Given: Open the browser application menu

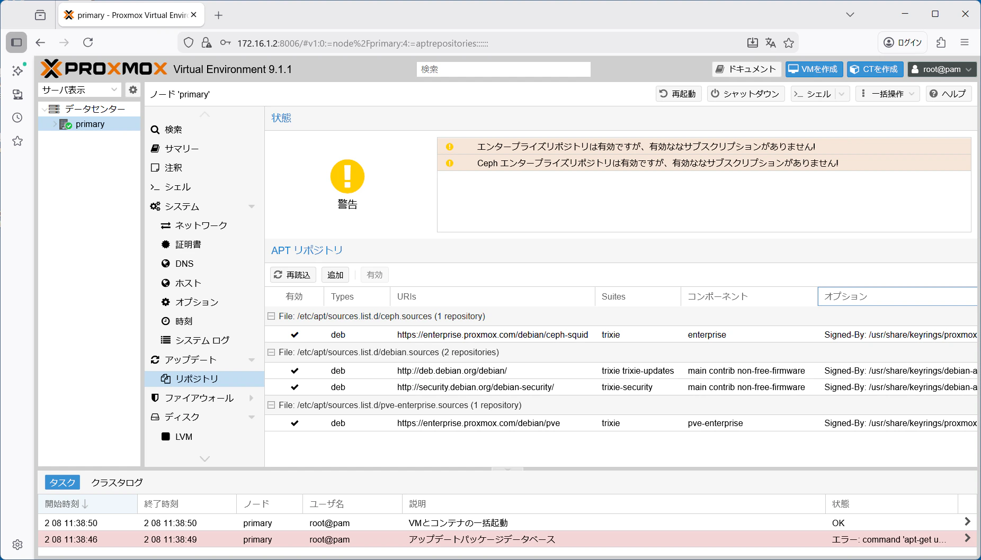Looking at the screenshot, I should (965, 42).
